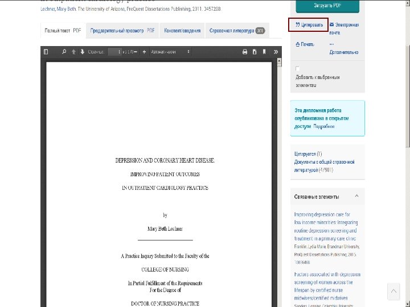The image size is (410, 307).
Task: Toggle the PDF viewer sidebar
Action: [x=46, y=52]
